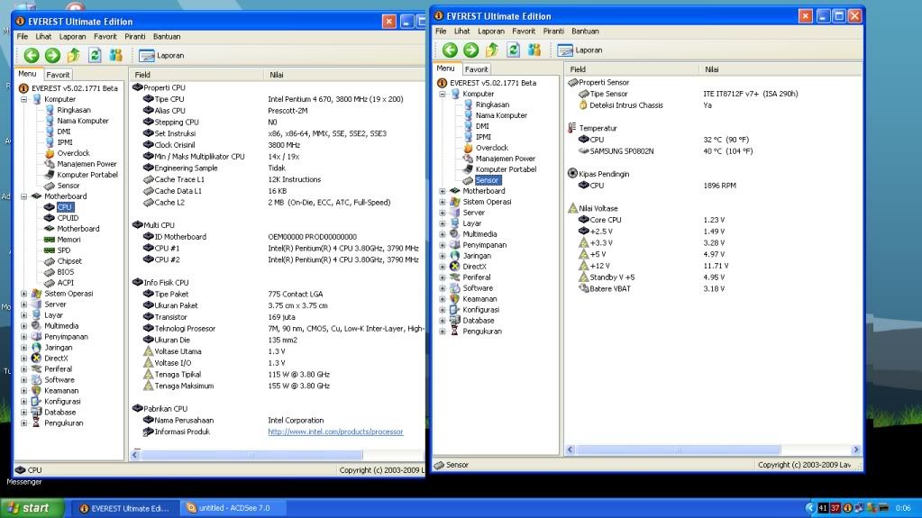Click the users icon in right EVEREST toolbar

coord(534,50)
